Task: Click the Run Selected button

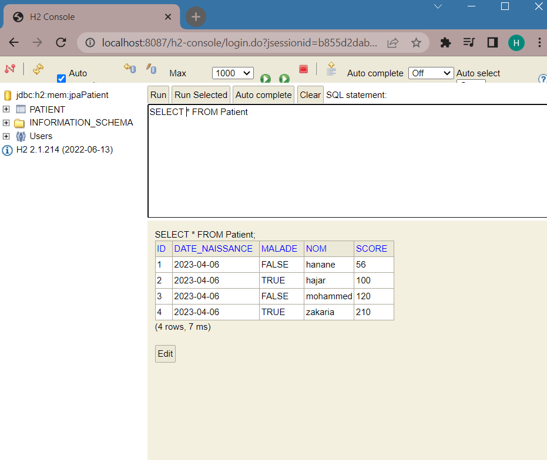Action: click(x=201, y=95)
